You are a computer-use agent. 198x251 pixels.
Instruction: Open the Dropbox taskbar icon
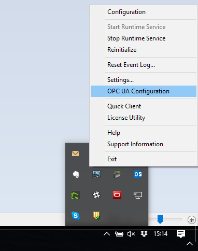[x=144, y=234]
